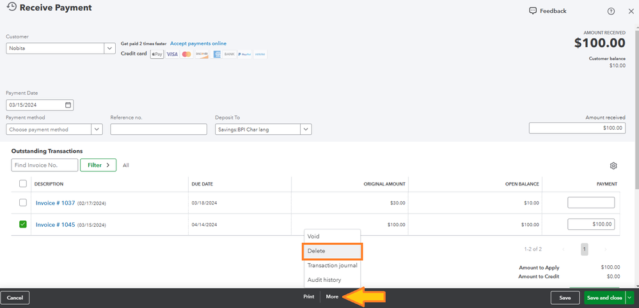The image size is (639, 308).
Task: Check the Invoice # 1037 checkbox
Action: tap(23, 203)
